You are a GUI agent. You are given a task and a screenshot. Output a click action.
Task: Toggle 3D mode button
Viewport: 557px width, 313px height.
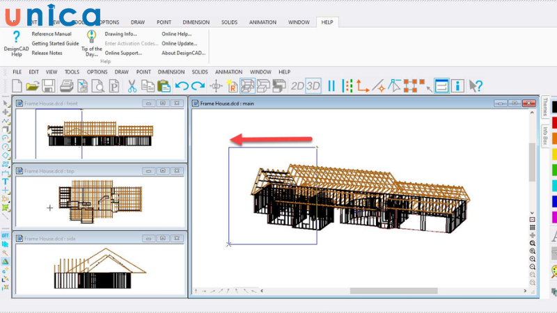click(313, 86)
